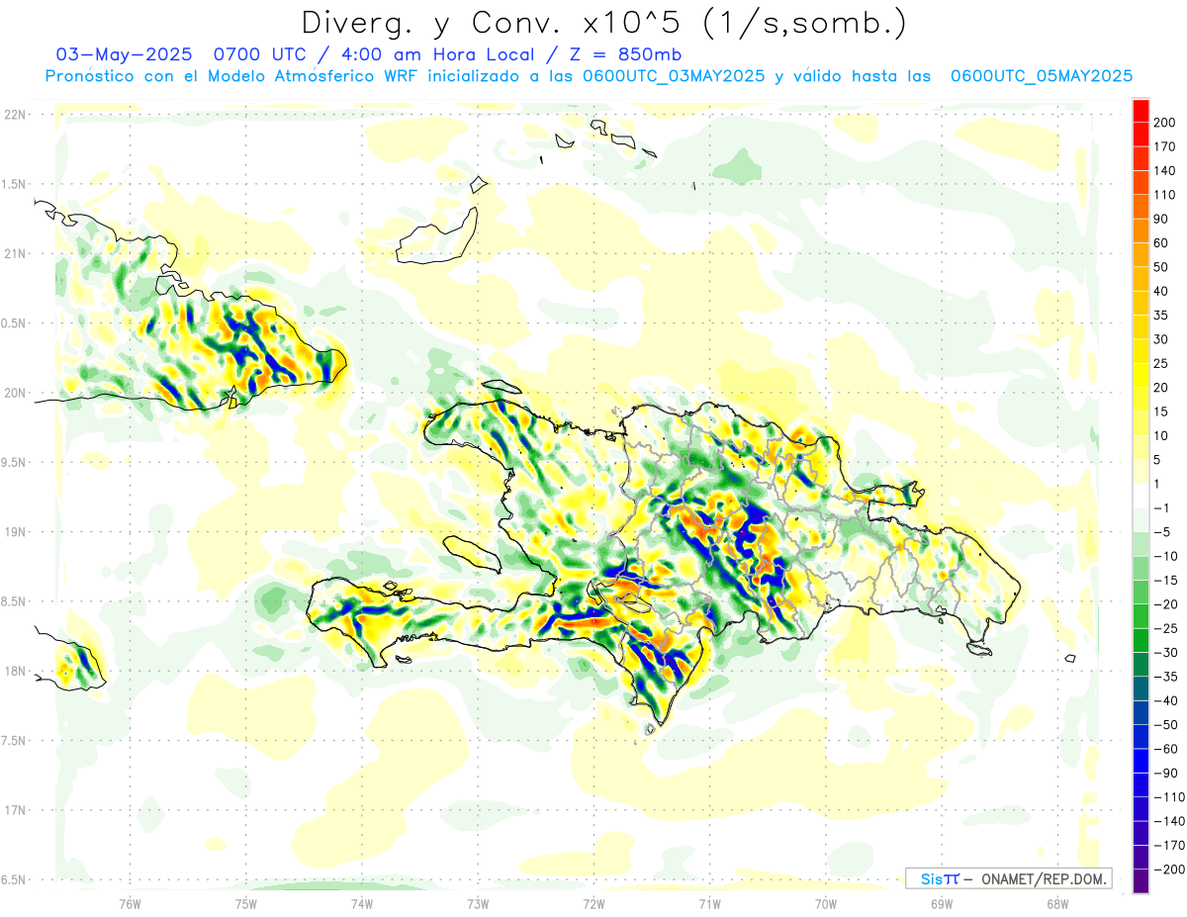The image size is (1187, 917).
Task: Click the '19N' latitude label
Action: point(14,532)
